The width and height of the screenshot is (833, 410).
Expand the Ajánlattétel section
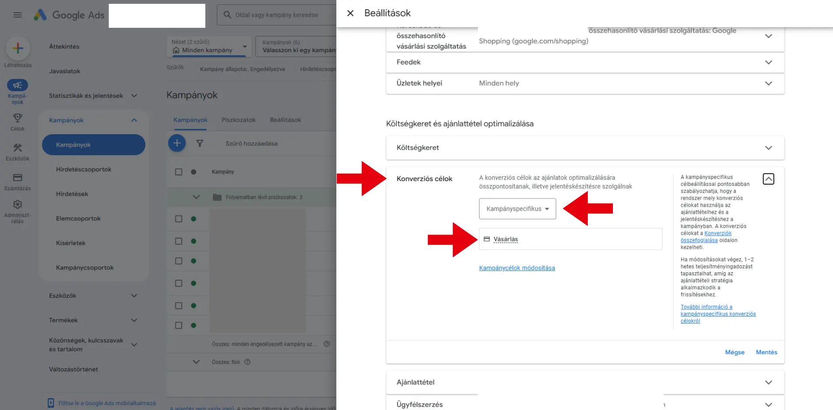pyautogui.click(x=585, y=382)
